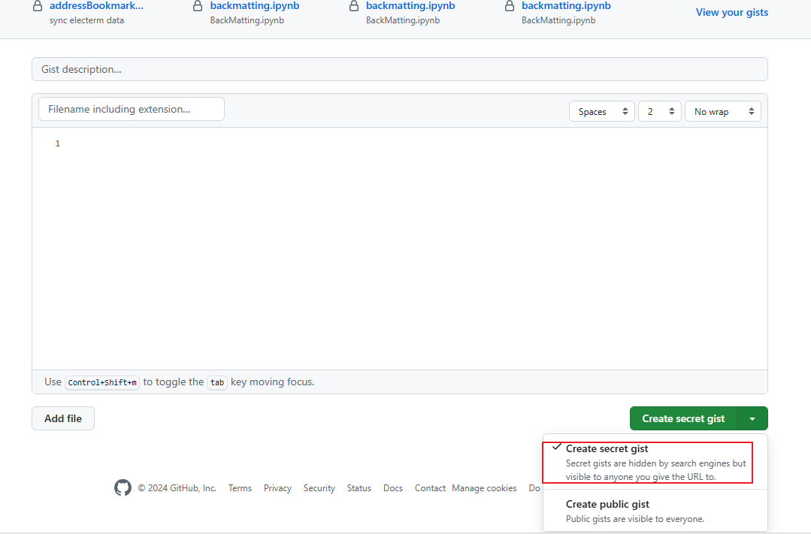Click Manage cookies in the footer
Viewport: 811px width, 534px height.
click(x=484, y=488)
